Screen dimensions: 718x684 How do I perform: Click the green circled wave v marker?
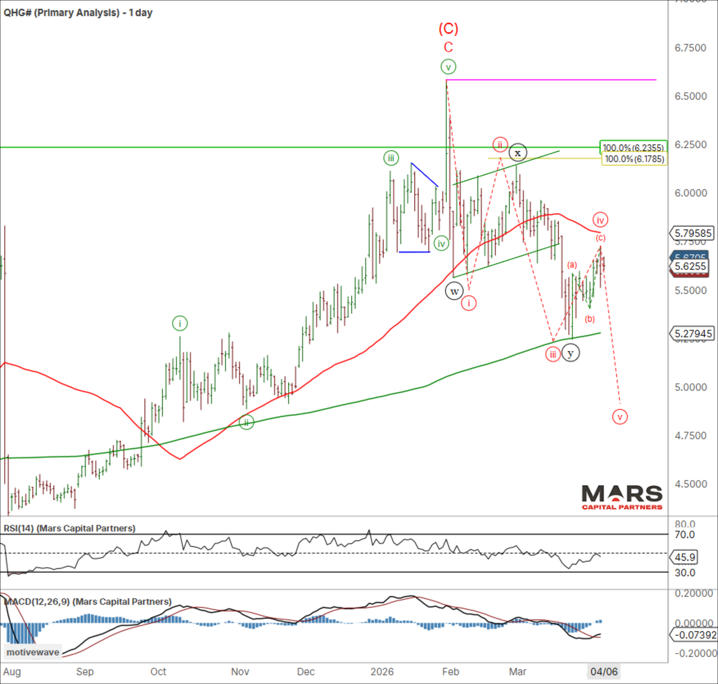[x=448, y=67]
